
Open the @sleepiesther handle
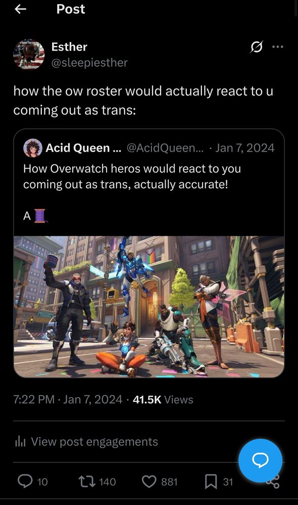89,63
